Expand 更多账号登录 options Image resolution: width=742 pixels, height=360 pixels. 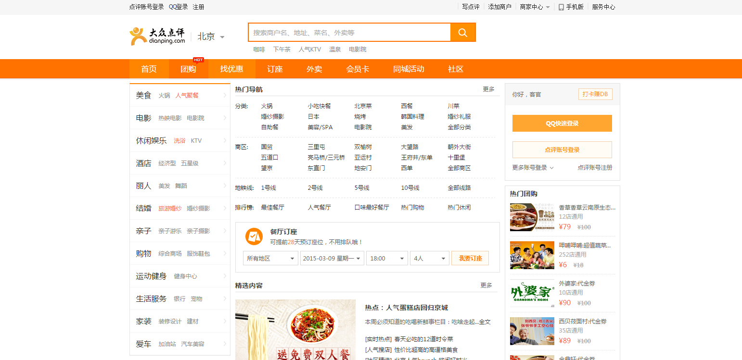pos(533,168)
